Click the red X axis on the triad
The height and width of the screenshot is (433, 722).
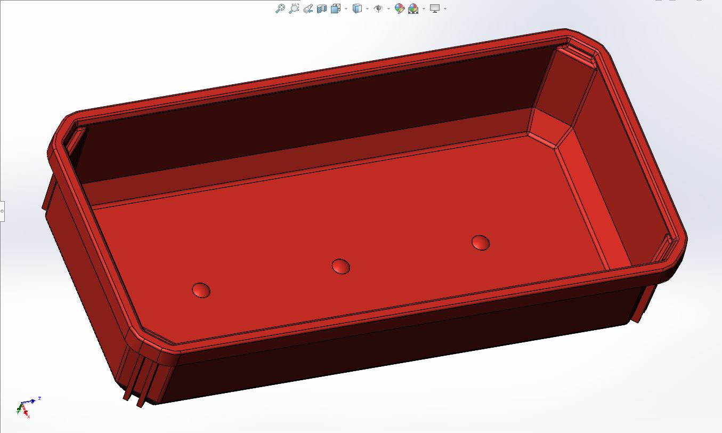[26, 414]
